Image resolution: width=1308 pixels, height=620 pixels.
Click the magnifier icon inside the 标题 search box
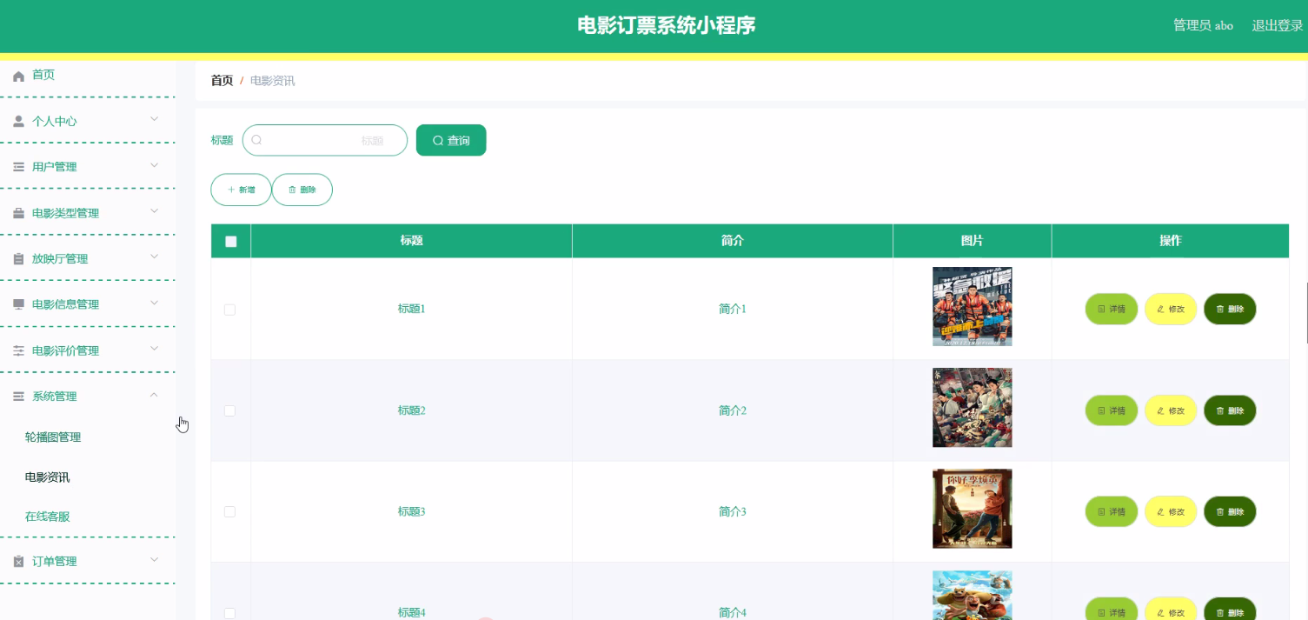pos(256,140)
